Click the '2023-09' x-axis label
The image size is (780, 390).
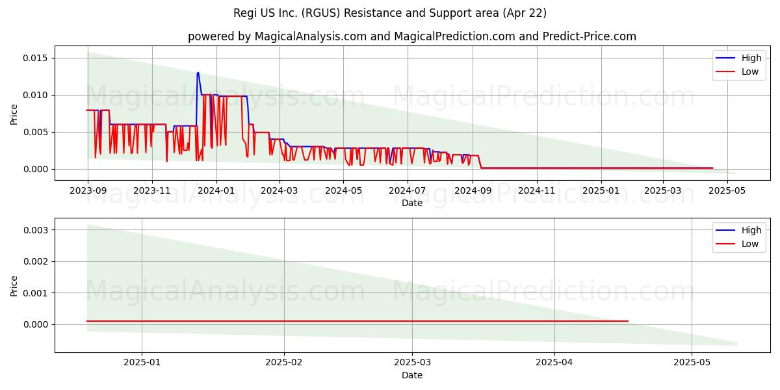[88, 191]
